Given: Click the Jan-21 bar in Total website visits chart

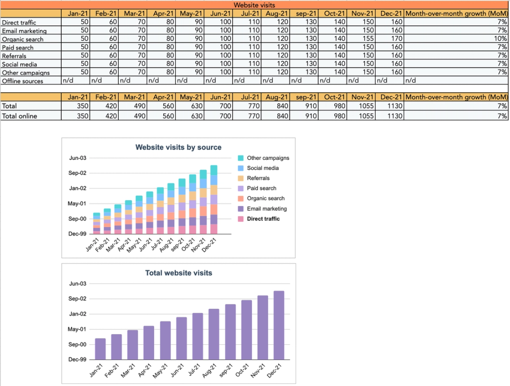Looking at the screenshot, I should click(x=99, y=349).
